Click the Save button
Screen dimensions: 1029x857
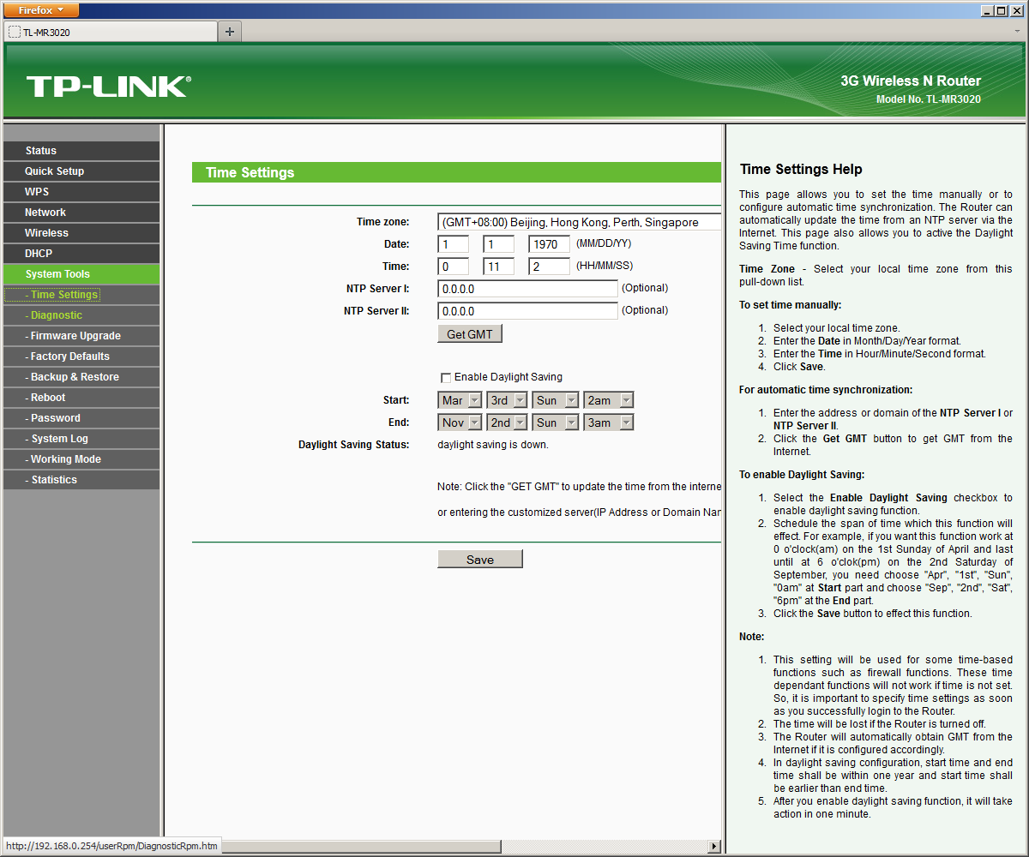tap(480, 560)
